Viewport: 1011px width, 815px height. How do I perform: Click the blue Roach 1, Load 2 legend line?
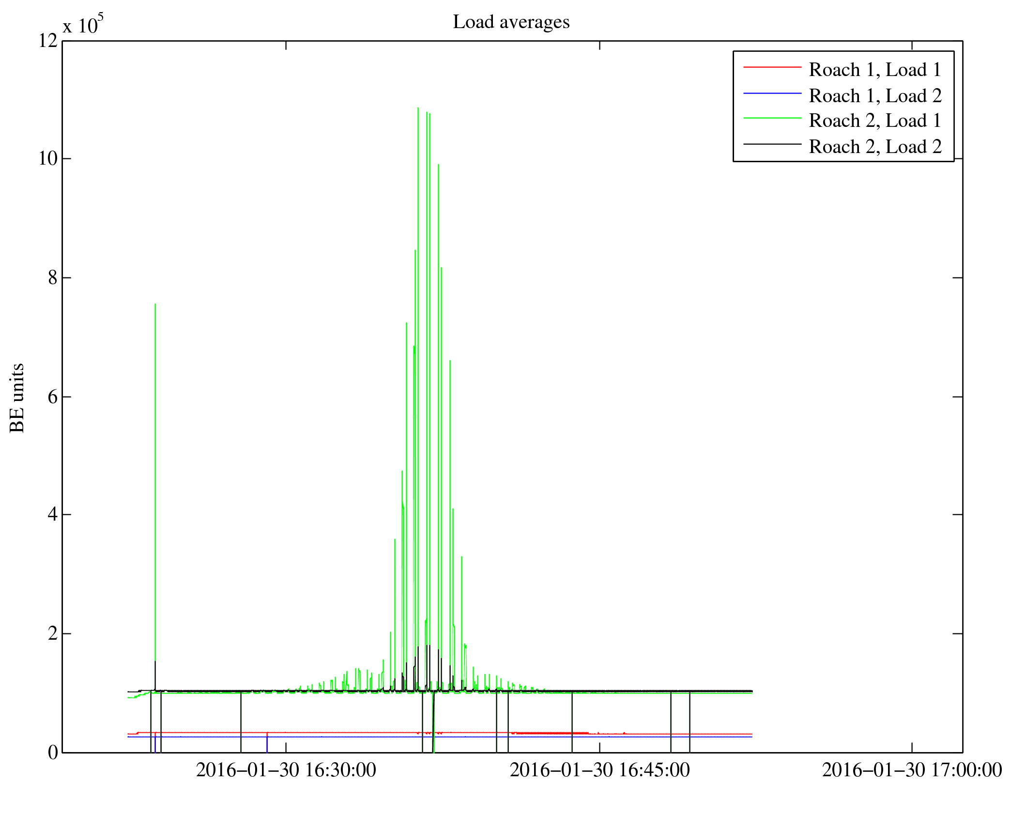click(772, 93)
